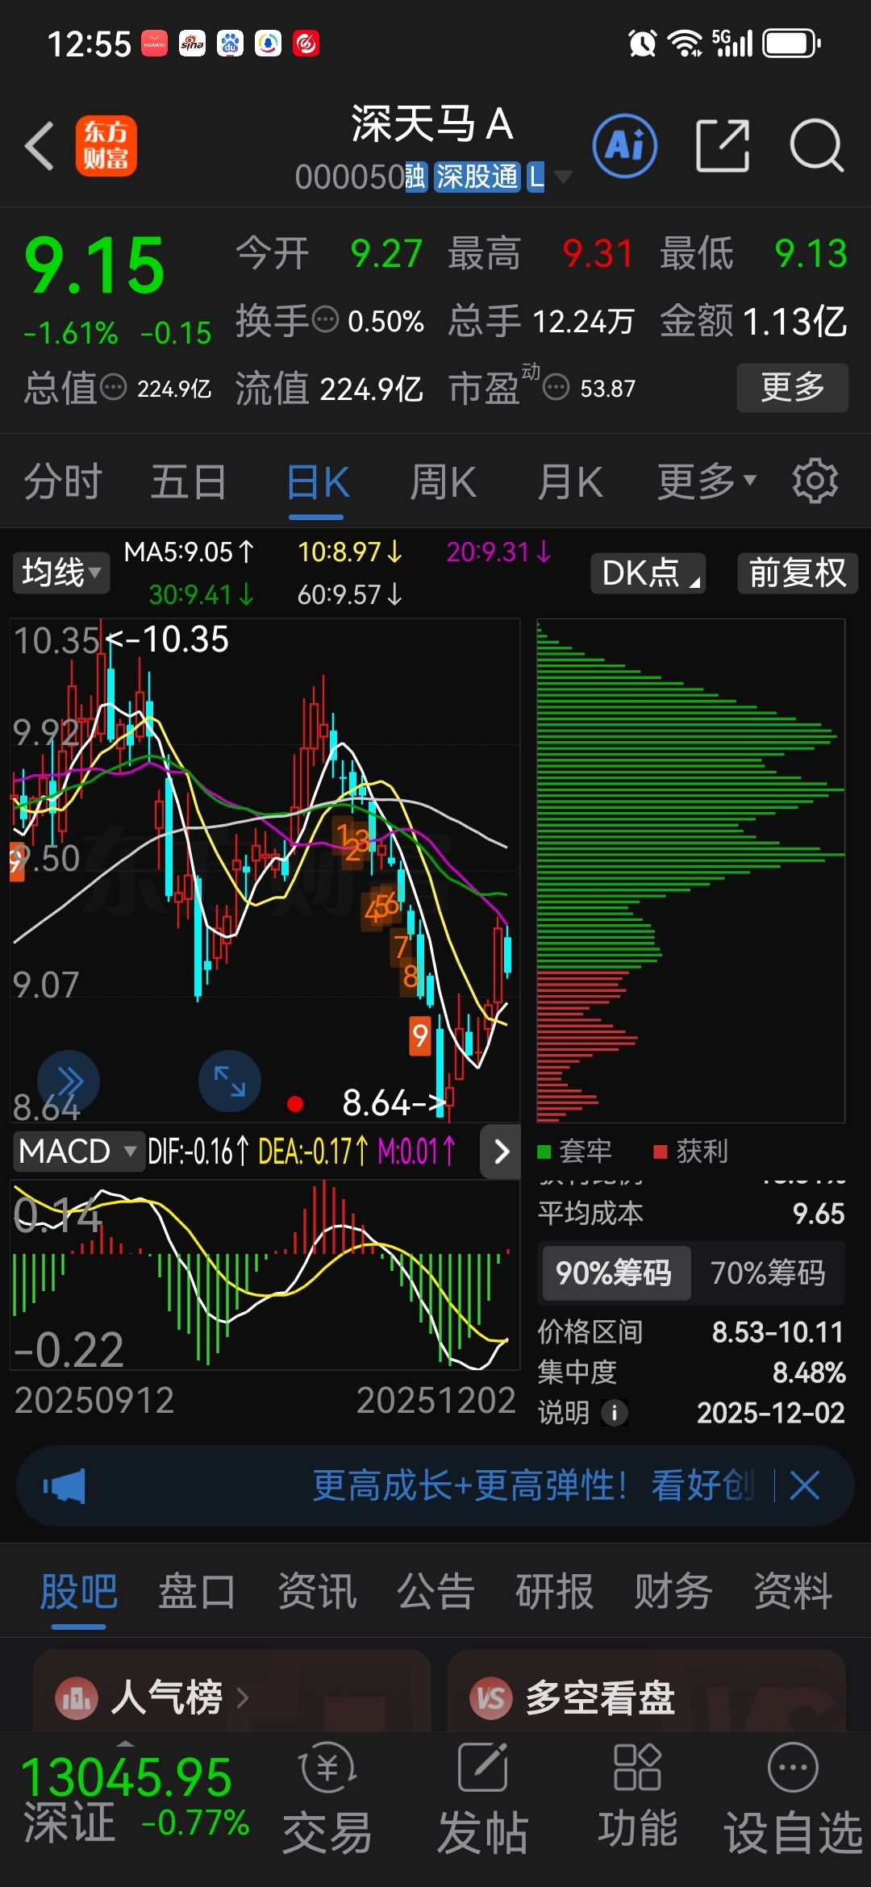
Task: Open Huawei notification icon in status bar
Action: 154,44
